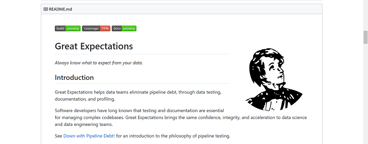The image size is (368, 144).
Task: Click the vertical scrollbar thumb
Action: click(x=365, y=37)
